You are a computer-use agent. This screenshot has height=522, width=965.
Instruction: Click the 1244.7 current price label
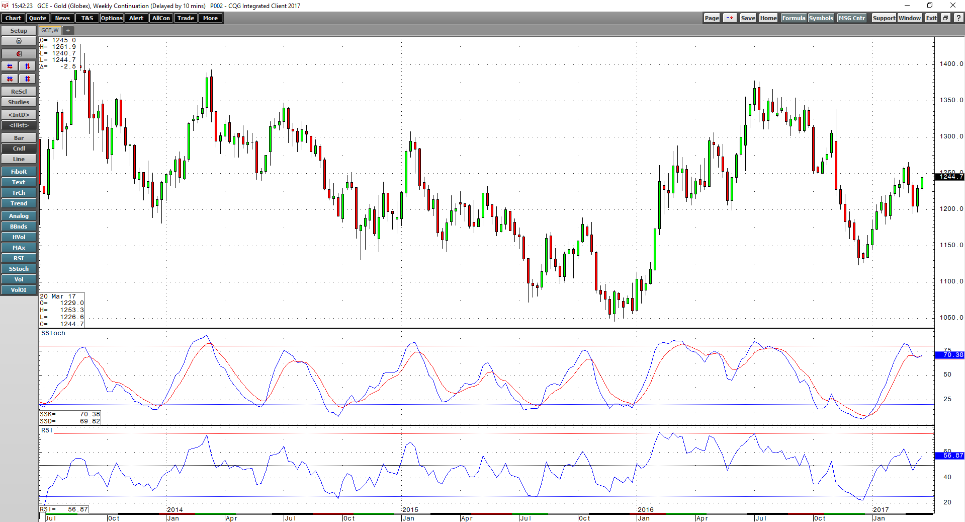click(x=949, y=177)
